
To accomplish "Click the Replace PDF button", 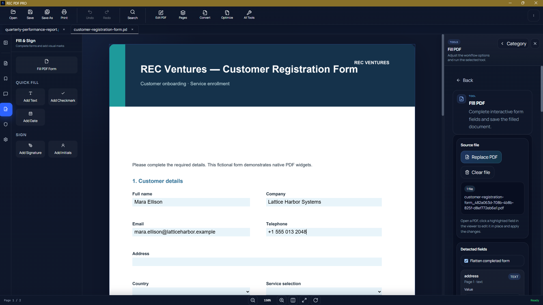I will tap(481, 157).
